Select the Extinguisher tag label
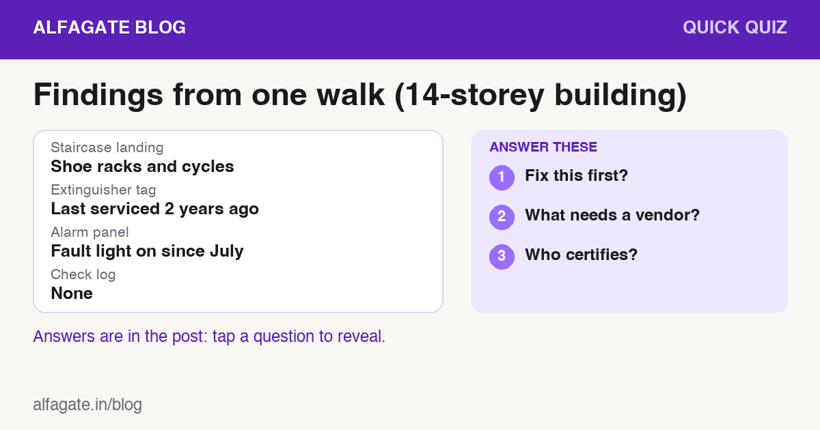Viewport: 820px width, 430px height. pyautogui.click(x=103, y=190)
